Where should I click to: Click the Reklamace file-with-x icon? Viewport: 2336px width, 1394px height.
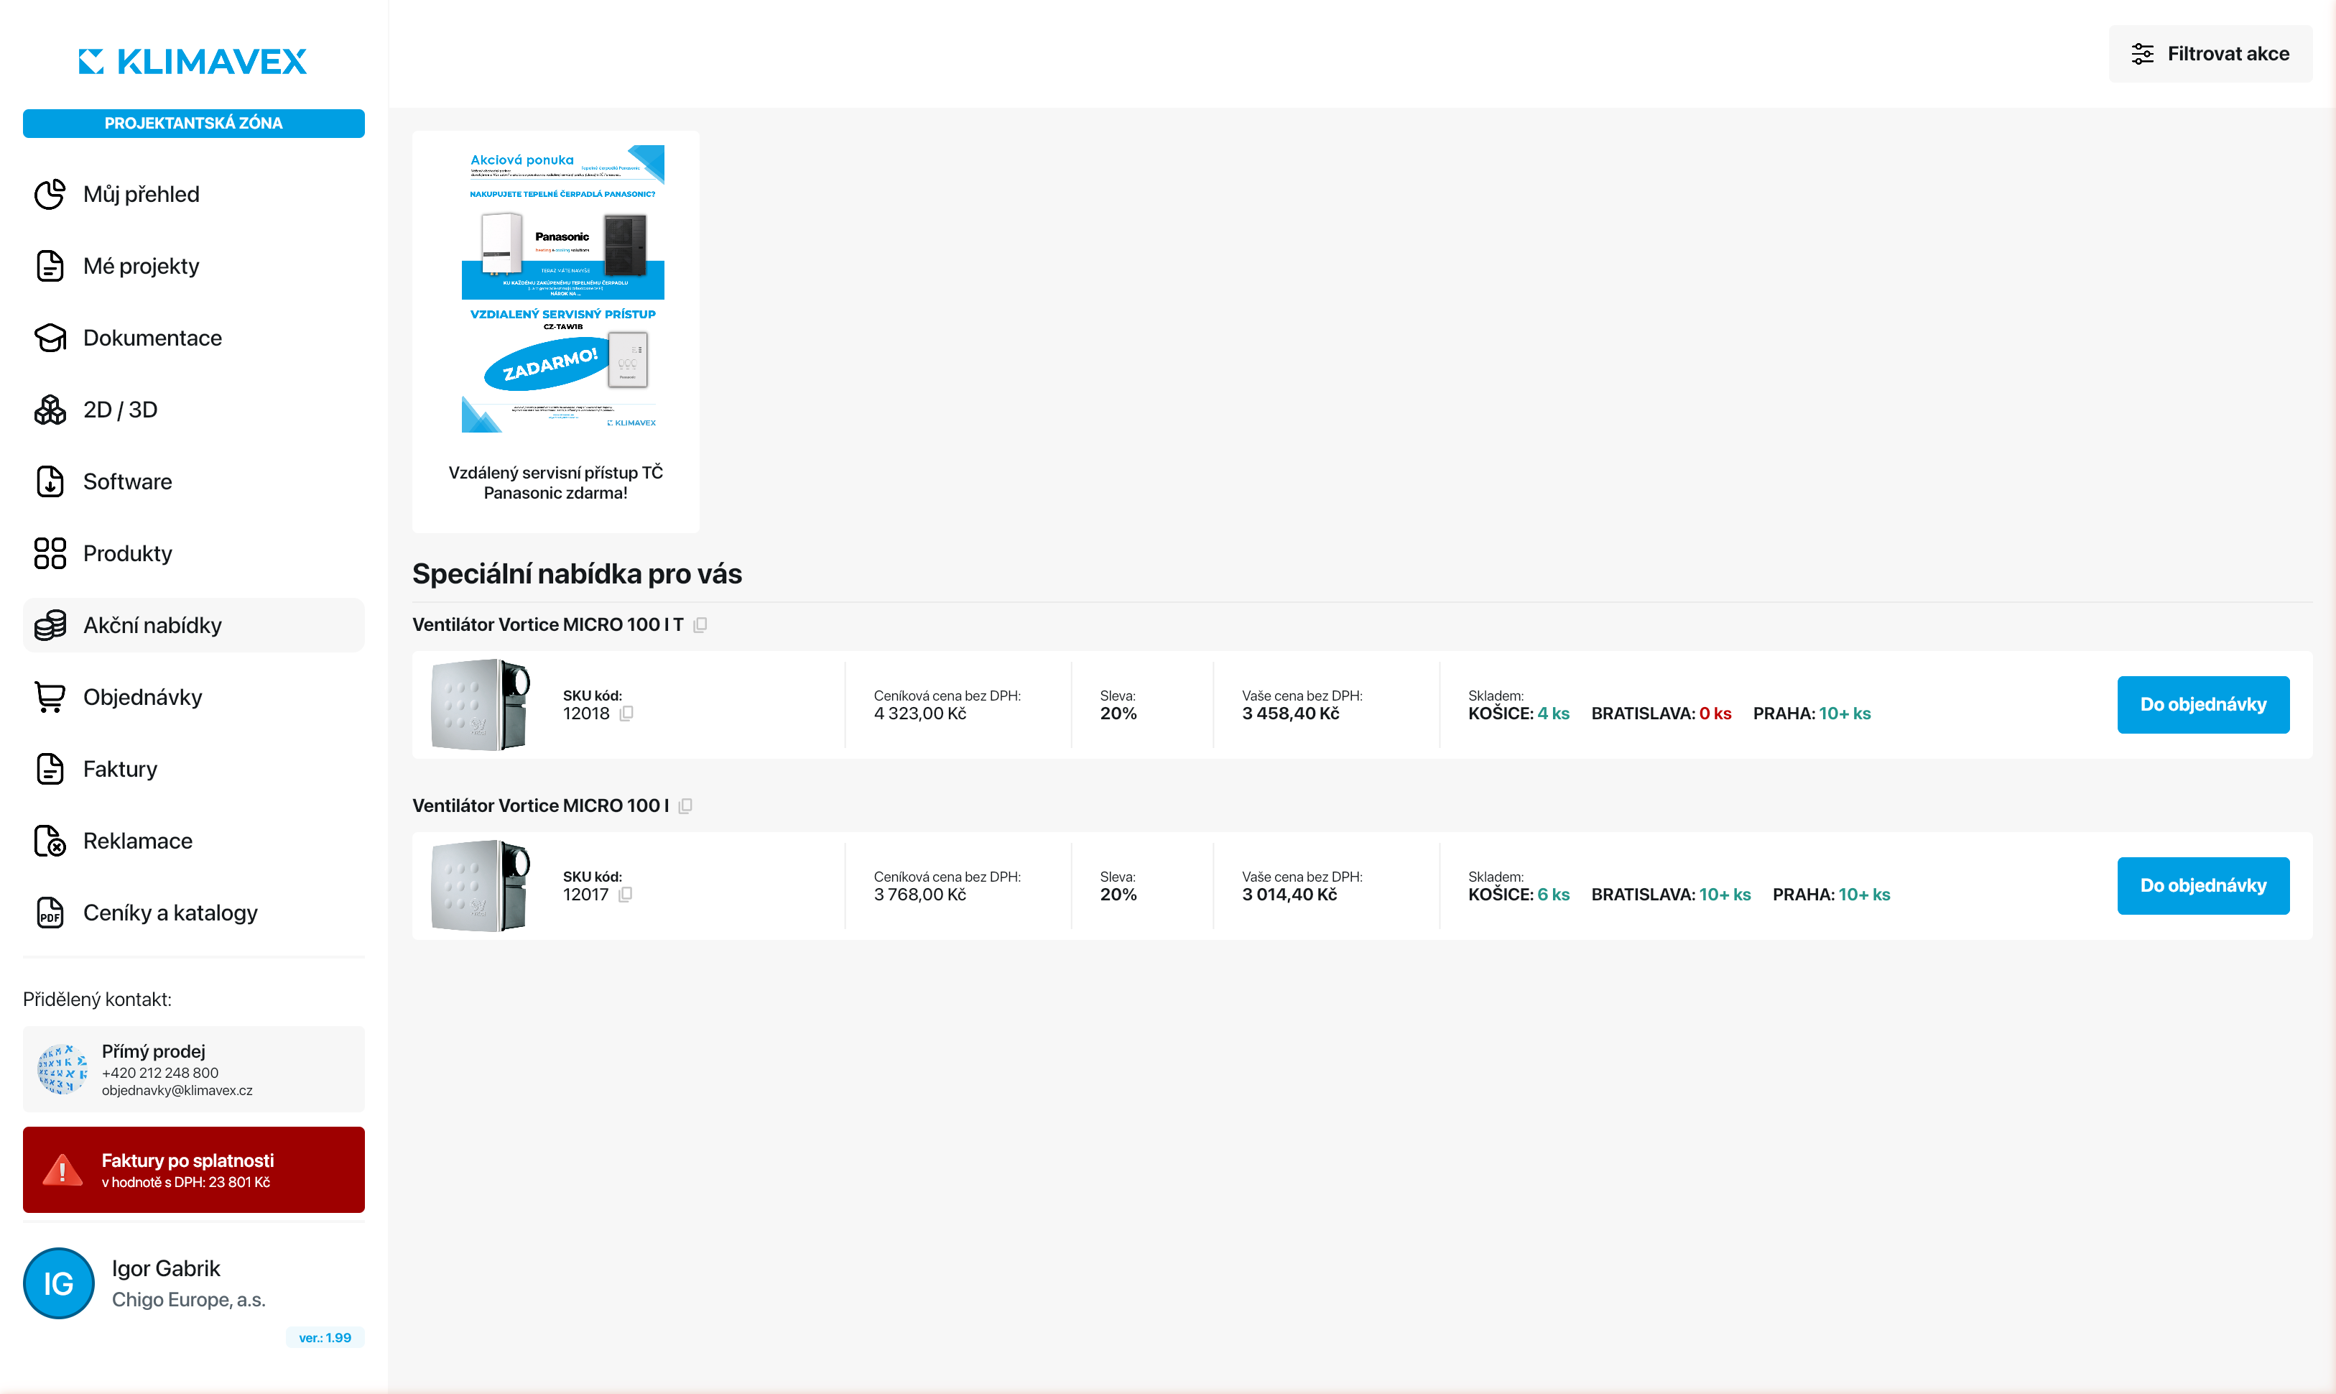50,841
